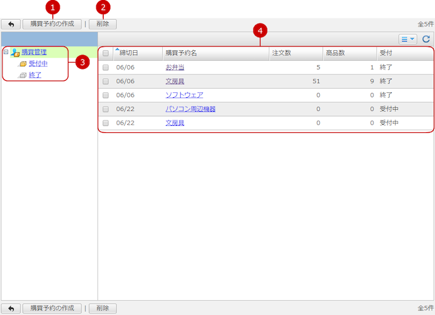This screenshot has width=435, height=315.
Task: Click the 購買管理 root folder icon
Action: 15,53
